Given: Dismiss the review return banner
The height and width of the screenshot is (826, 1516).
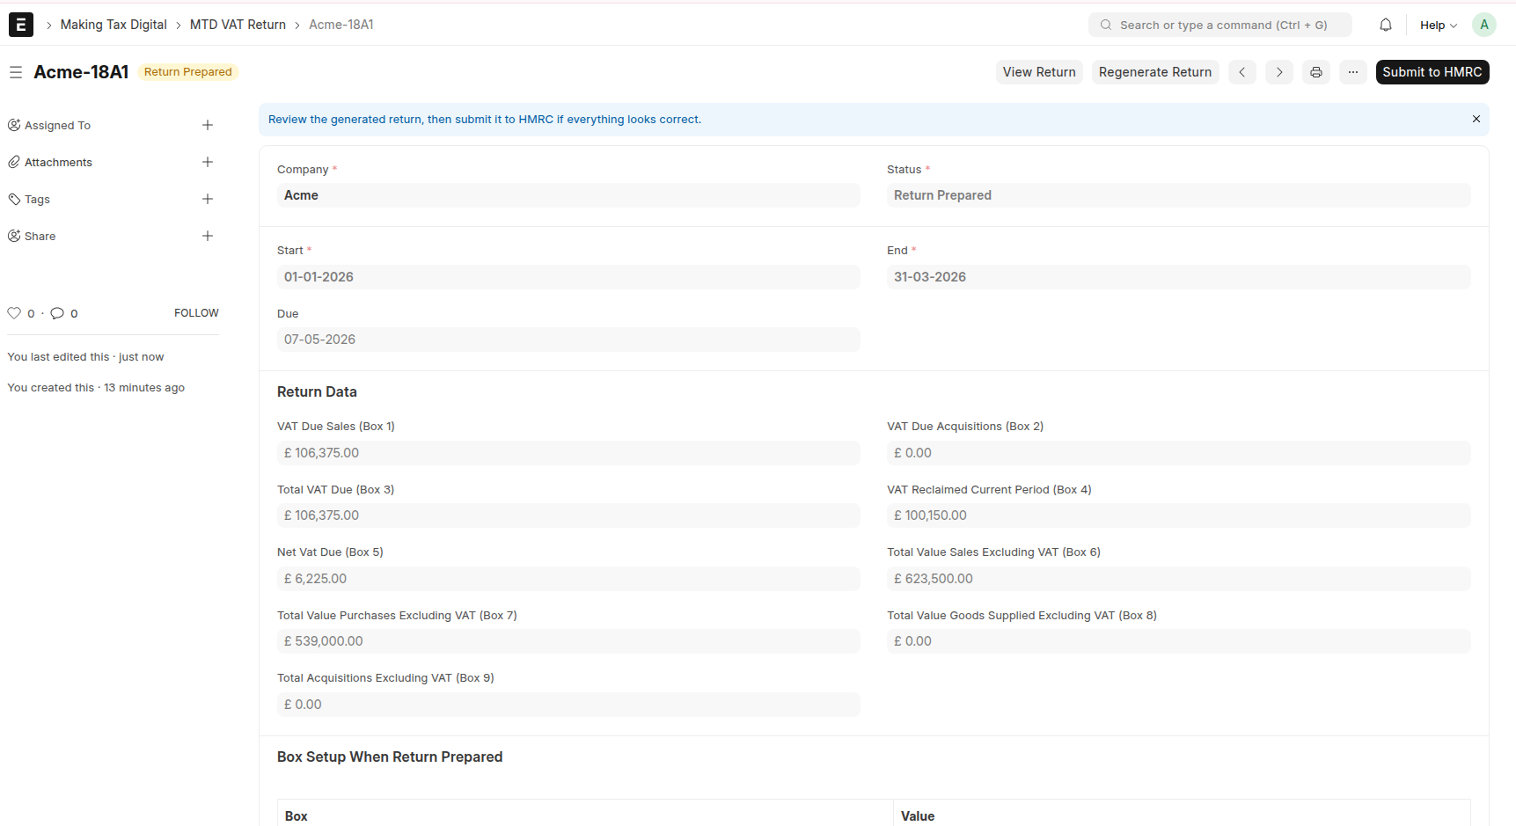Looking at the screenshot, I should coord(1476,119).
